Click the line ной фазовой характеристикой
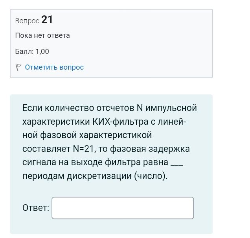The width and height of the screenshot is (250, 238). (x=87, y=135)
